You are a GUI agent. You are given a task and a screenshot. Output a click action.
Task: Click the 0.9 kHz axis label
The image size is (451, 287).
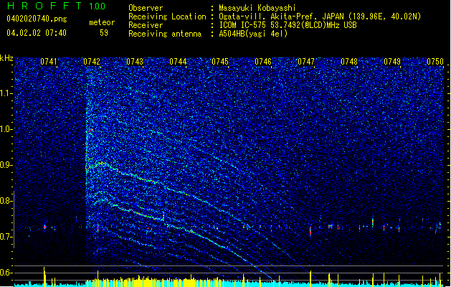coord(6,165)
